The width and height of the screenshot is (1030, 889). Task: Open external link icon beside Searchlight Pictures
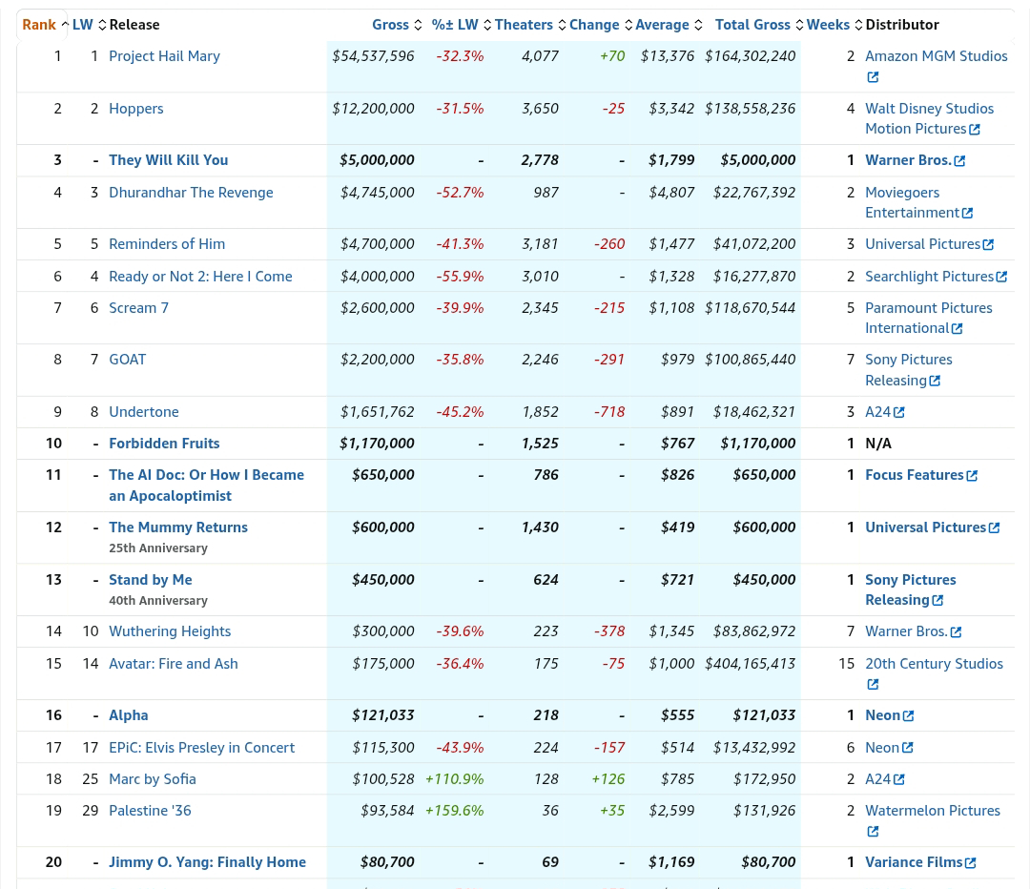pyautogui.click(x=1001, y=277)
